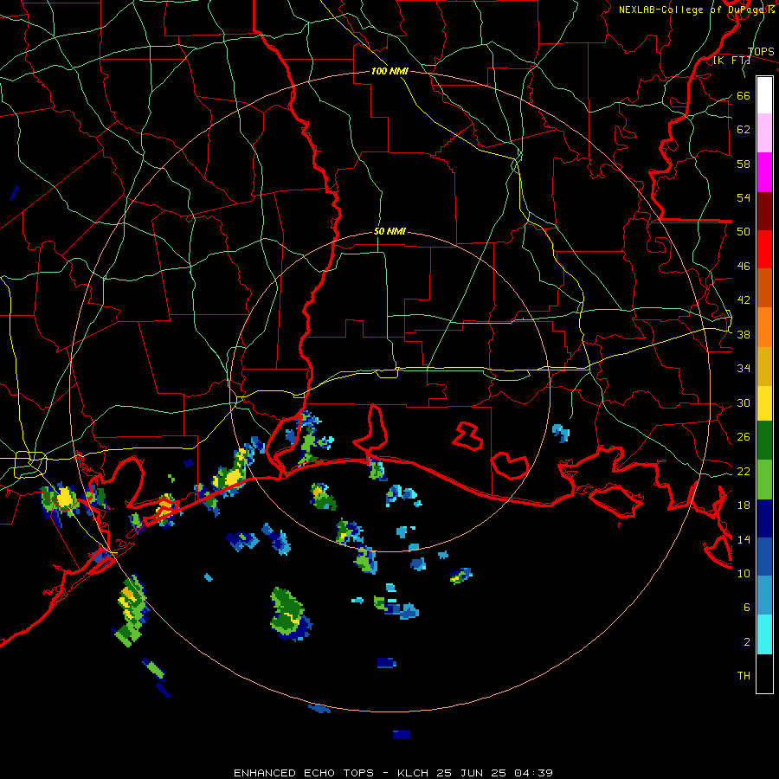Click the TOPS legend title
779x779 pixels.
click(x=761, y=52)
